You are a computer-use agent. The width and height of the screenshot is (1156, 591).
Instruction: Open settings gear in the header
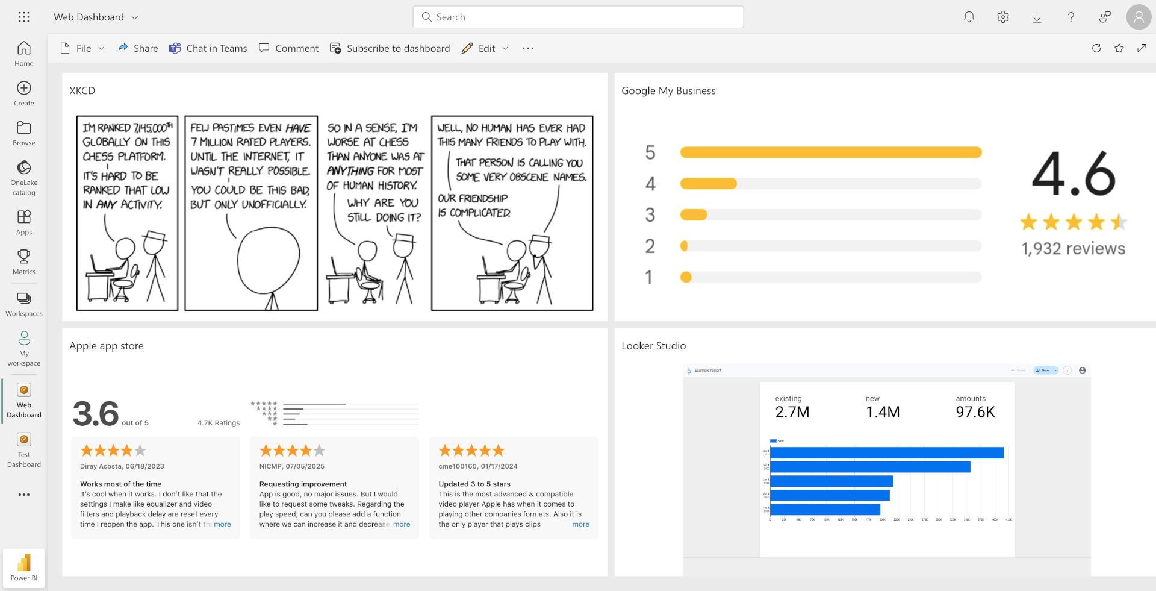[x=1002, y=17]
